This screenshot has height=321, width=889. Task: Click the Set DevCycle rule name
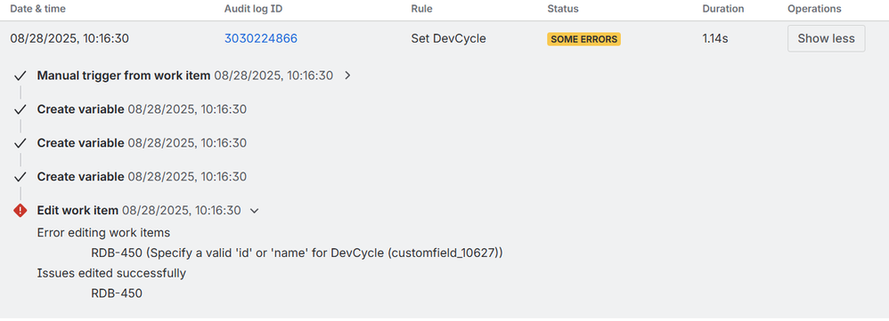click(448, 38)
